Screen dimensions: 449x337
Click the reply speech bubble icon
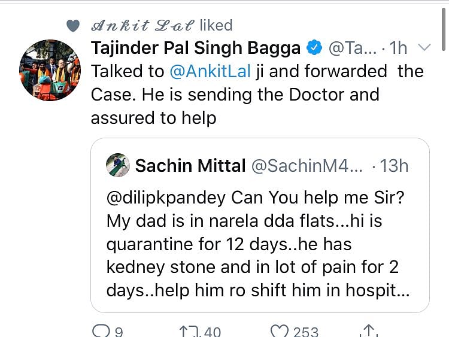click(x=99, y=330)
